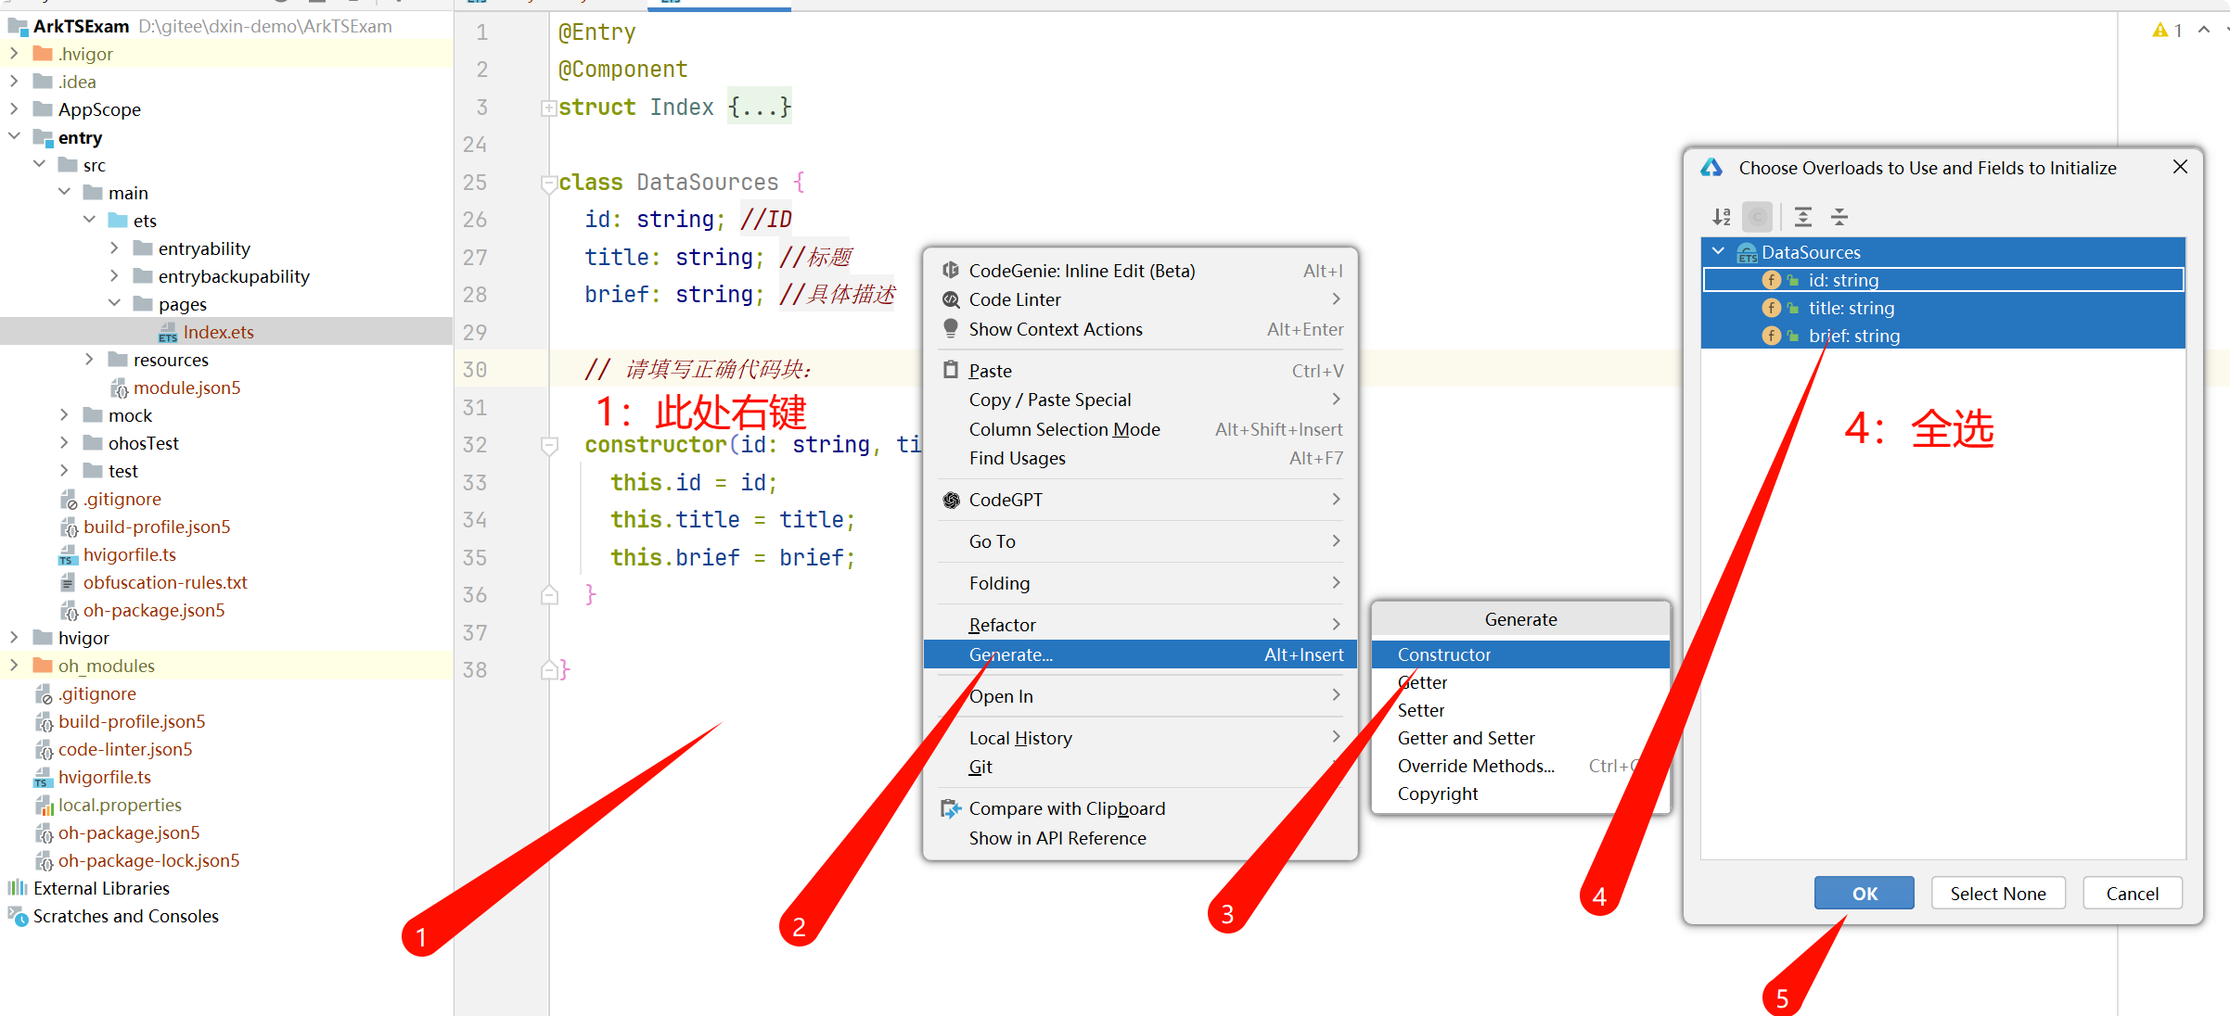Screen dimensions: 2230x1016
Task: Click the Show Context Actions bulb icon
Action: [x=951, y=328]
